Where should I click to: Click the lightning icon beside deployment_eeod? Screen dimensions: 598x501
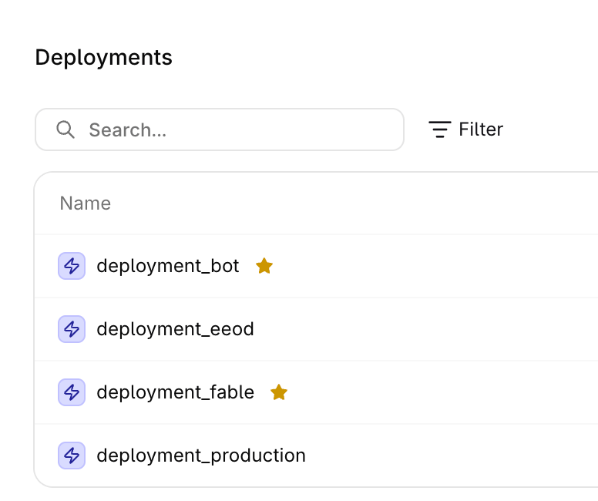tap(72, 329)
